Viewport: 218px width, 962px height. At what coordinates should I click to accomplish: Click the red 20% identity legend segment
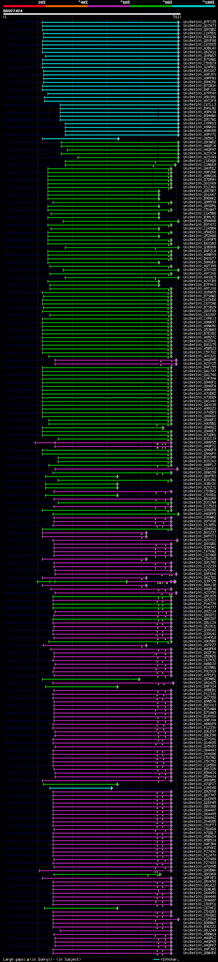click(24, 6)
